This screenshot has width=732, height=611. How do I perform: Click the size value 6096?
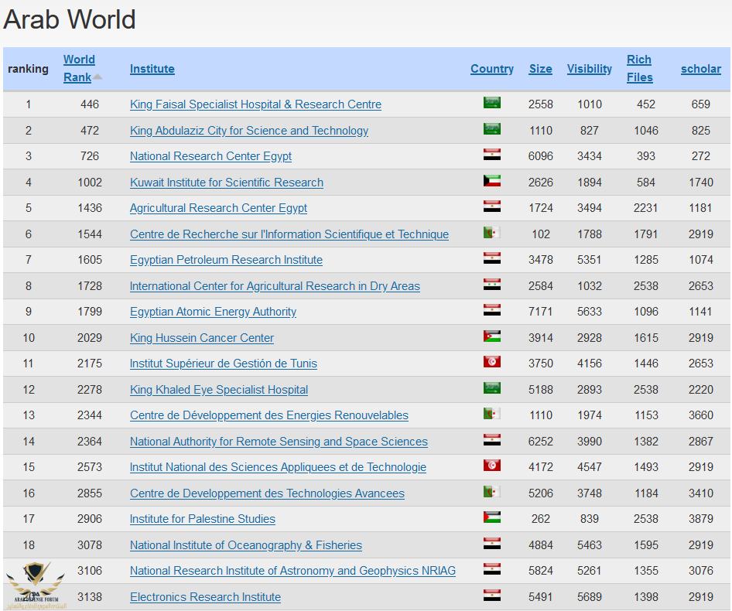(x=541, y=156)
